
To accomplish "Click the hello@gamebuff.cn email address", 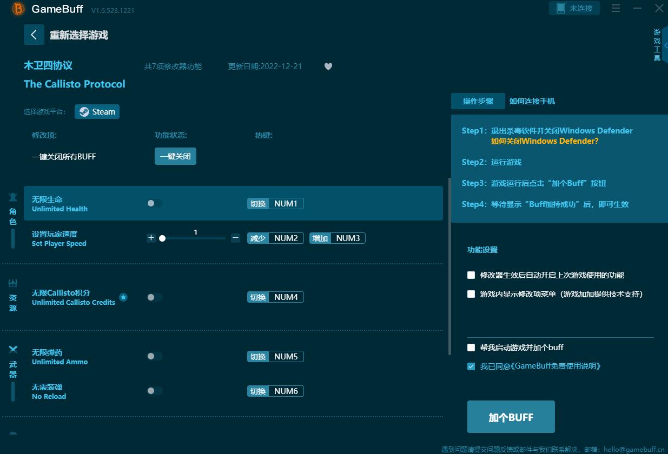I will click(634, 449).
